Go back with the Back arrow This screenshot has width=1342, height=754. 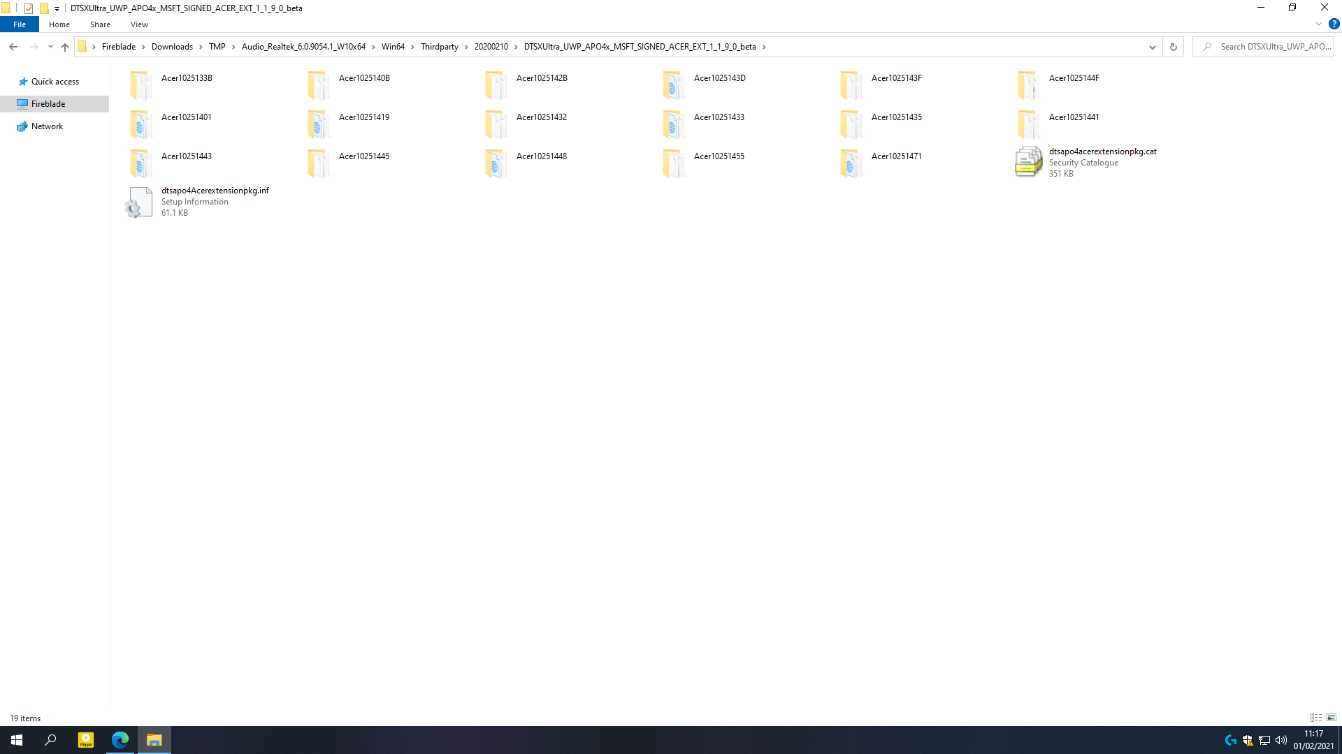click(13, 47)
